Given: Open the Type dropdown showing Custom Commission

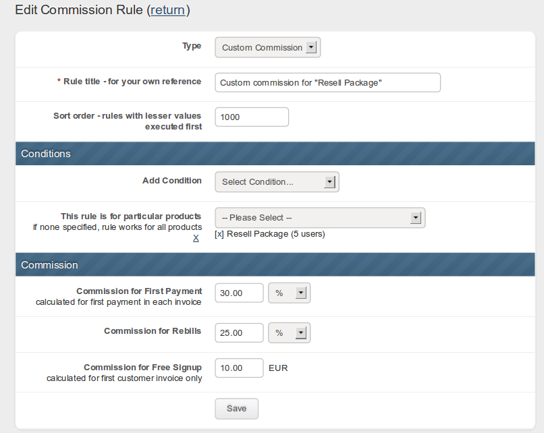Looking at the screenshot, I should [x=267, y=47].
